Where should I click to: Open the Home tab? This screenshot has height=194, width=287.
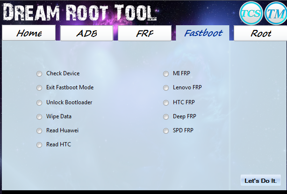(x=29, y=33)
